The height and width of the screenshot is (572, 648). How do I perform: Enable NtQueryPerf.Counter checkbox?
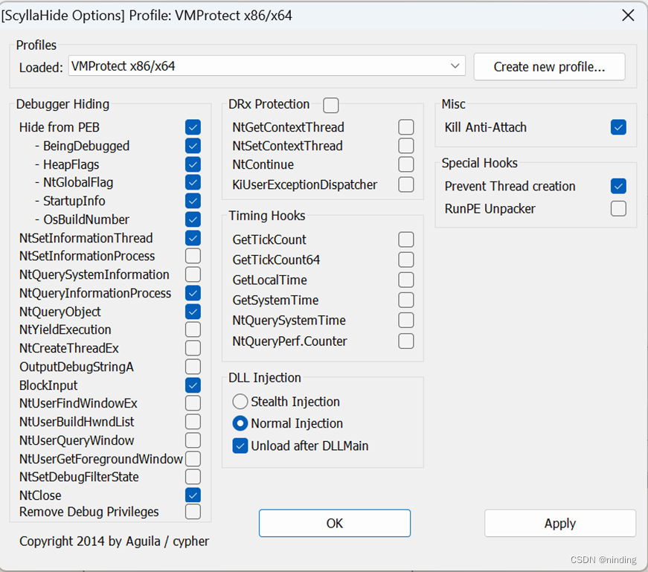[406, 341]
